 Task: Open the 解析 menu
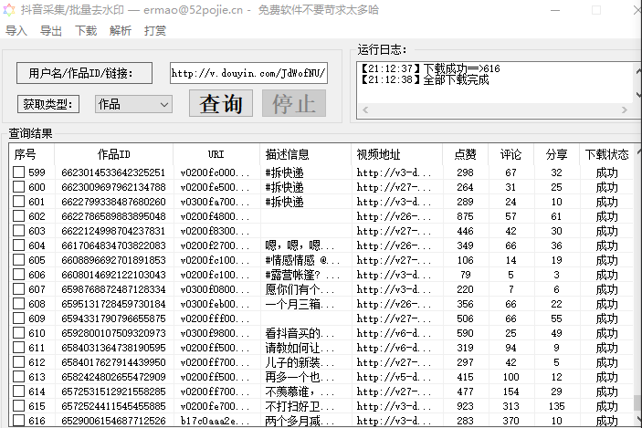[x=121, y=31]
